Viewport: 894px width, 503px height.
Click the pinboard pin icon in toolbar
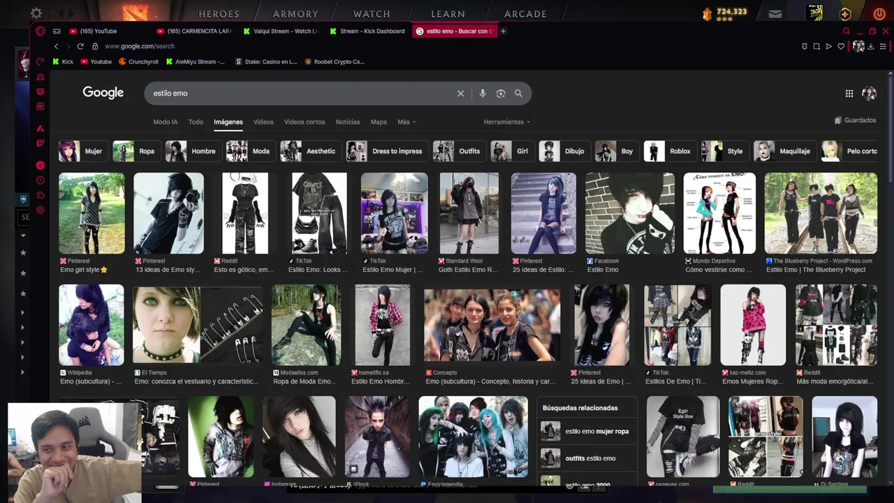tap(804, 46)
